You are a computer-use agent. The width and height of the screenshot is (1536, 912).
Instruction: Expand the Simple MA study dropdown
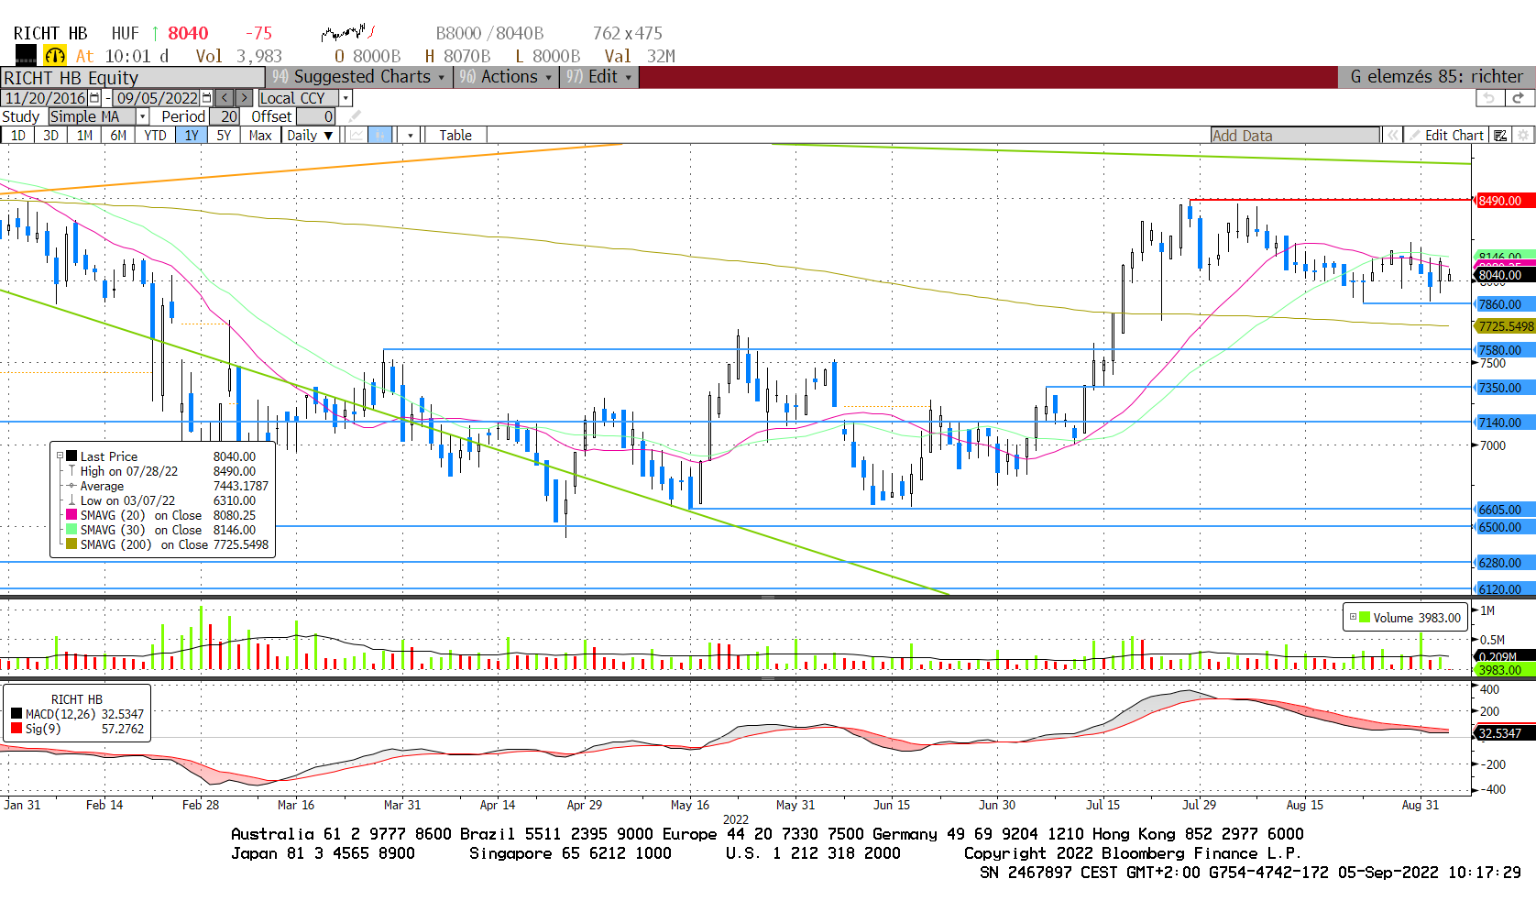coord(142,116)
